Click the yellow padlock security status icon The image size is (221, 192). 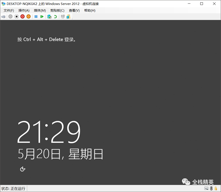216,188
